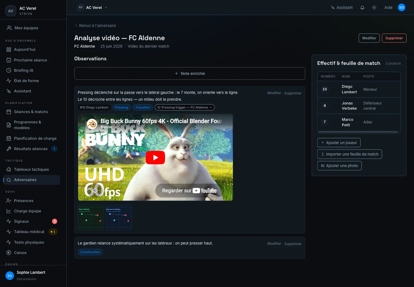Click the Résultats séances wrench icon

[x=9, y=149]
